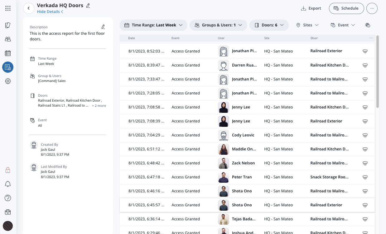Open the Sites filter dropdown

pos(307,25)
